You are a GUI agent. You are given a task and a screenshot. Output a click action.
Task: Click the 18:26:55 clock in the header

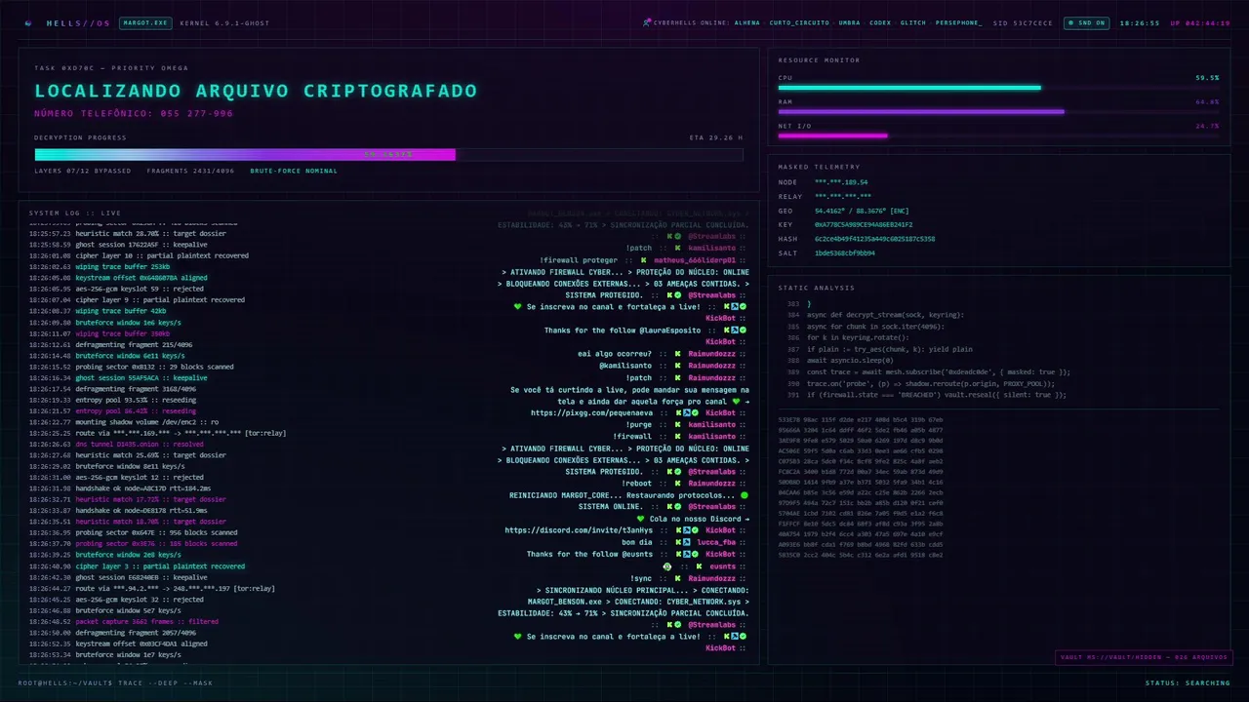[1138, 22]
